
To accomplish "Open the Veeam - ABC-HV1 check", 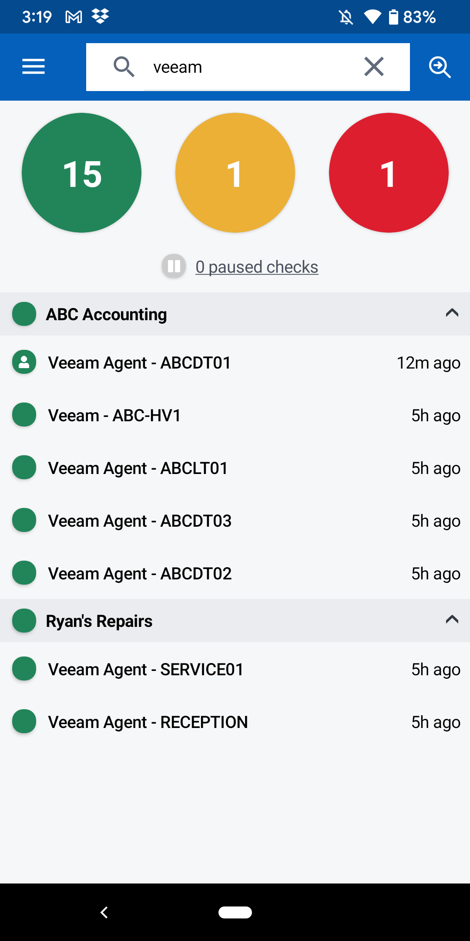I will (114, 415).
